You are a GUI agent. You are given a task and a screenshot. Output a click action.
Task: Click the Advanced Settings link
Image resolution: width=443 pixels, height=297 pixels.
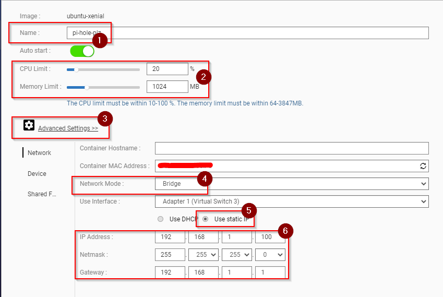[68, 128]
